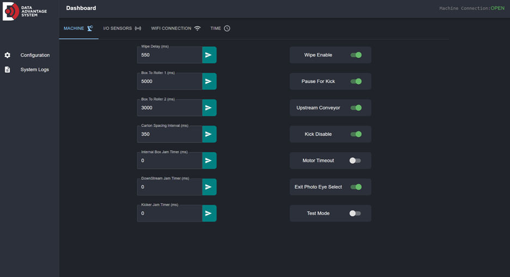This screenshot has height=277, width=510.
Task: Go to the TIME tab
Action: 220,28
